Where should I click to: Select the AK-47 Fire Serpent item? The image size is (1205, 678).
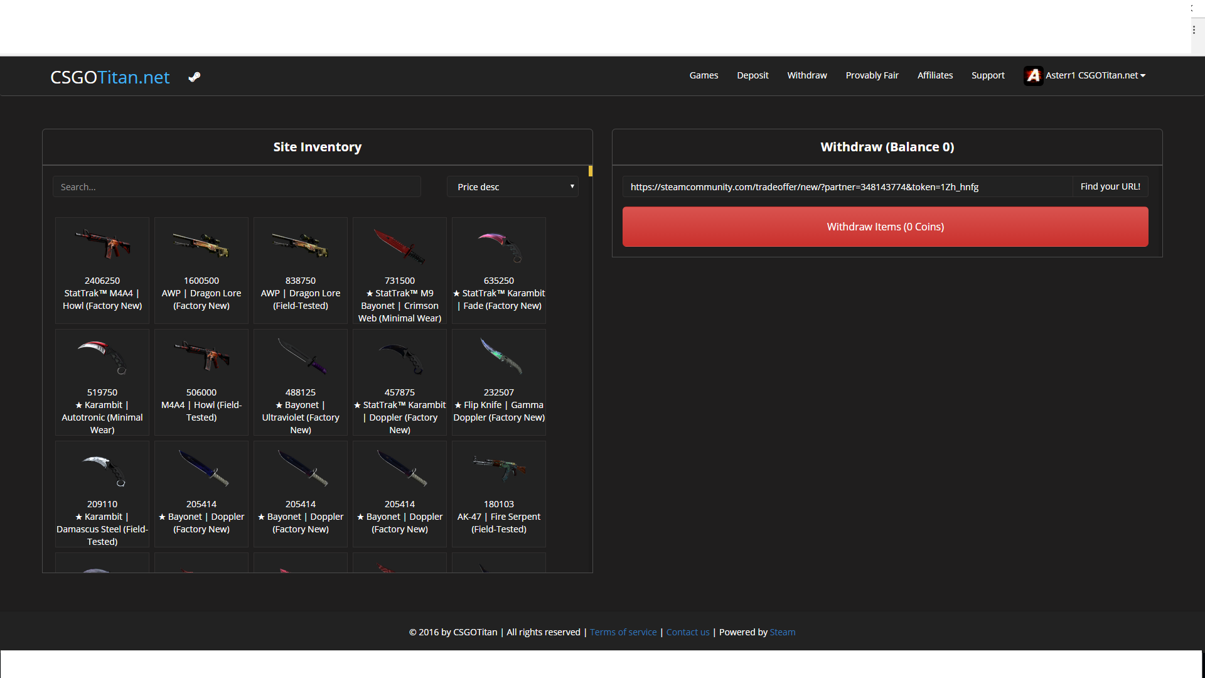click(499, 493)
